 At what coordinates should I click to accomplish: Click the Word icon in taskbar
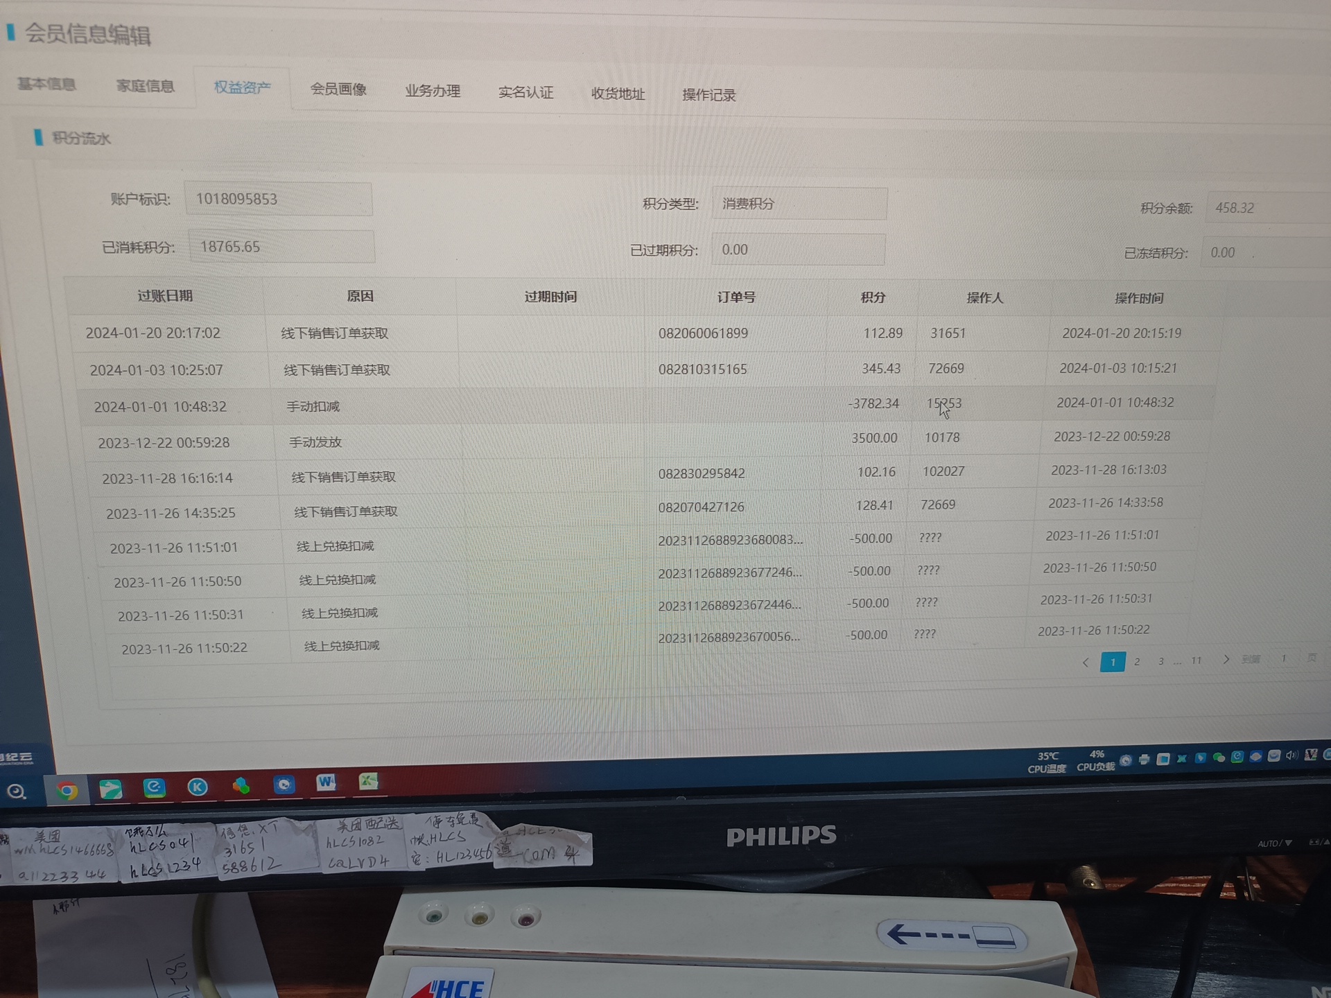[326, 783]
